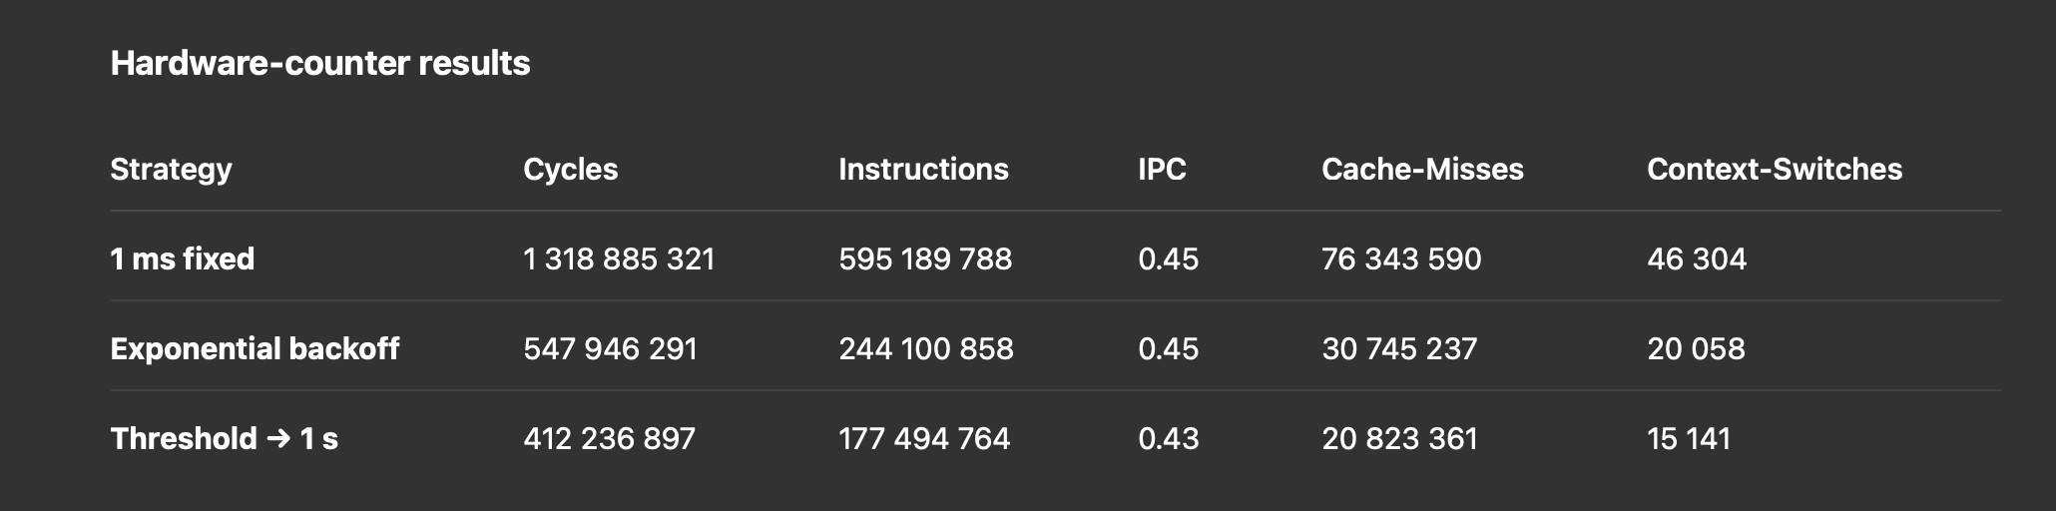The image size is (2056, 511).
Task: Select cache-misses value 20 823 361
Action: tap(1399, 439)
